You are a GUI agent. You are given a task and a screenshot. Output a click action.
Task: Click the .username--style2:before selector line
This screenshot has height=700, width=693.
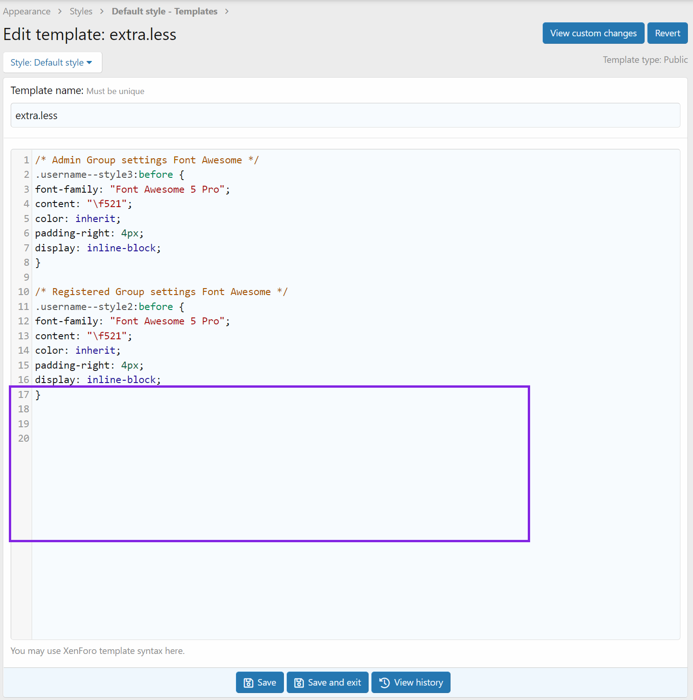(110, 307)
